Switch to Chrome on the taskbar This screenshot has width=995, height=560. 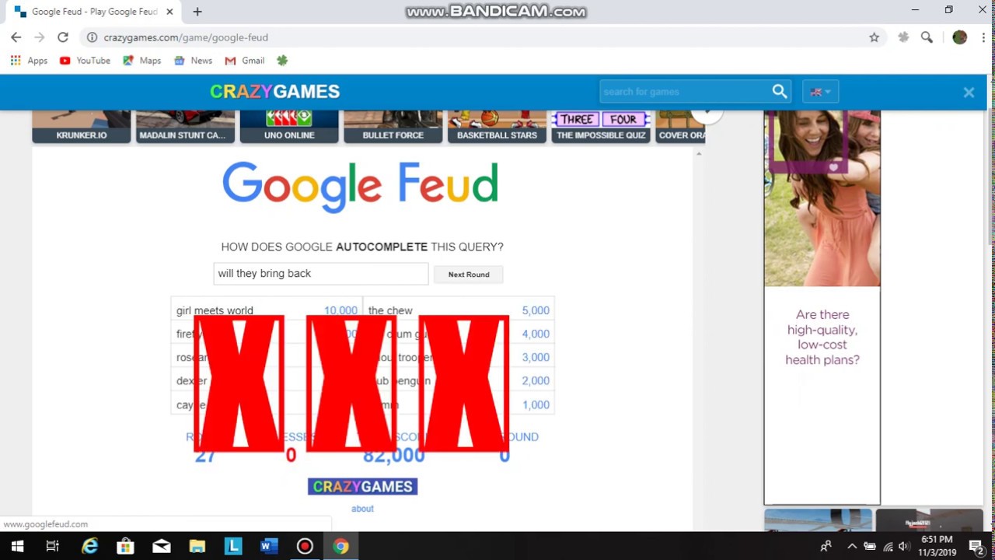340,546
